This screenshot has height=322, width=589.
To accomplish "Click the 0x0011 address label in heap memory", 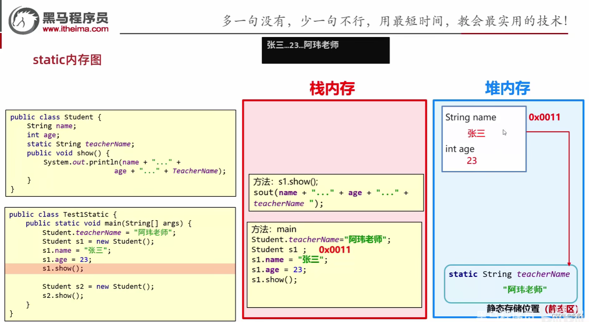I will 545,117.
